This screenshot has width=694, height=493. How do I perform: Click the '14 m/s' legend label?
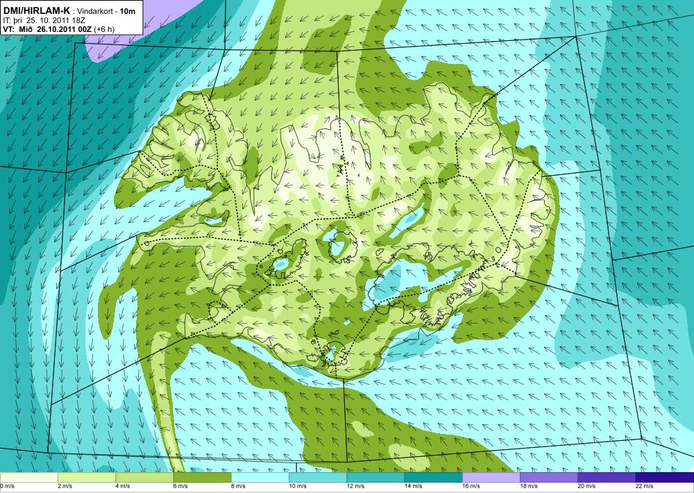(x=414, y=486)
